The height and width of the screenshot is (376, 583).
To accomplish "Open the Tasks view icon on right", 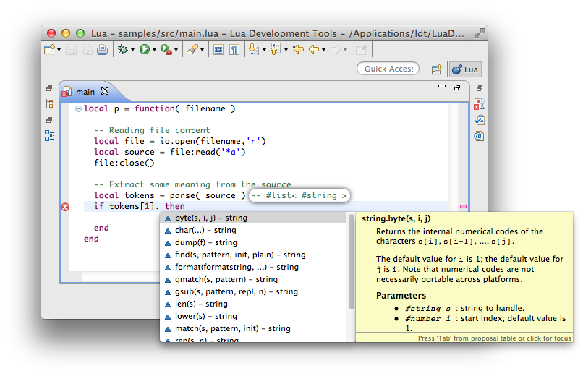I will click(480, 119).
